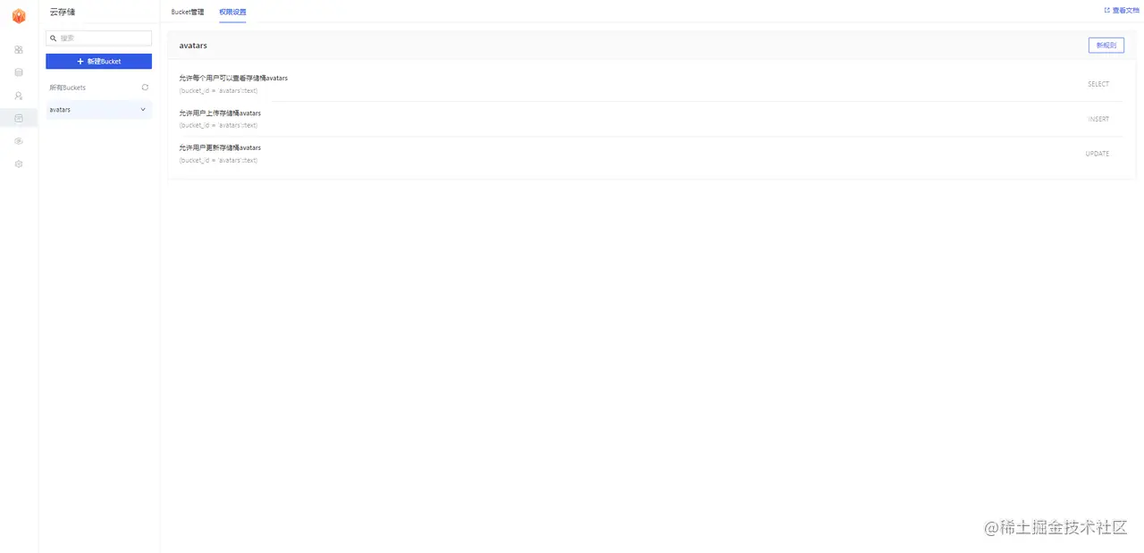The height and width of the screenshot is (553, 1144).
Task: Expand the avatars bucket chevron
Action: click(143, 109)
